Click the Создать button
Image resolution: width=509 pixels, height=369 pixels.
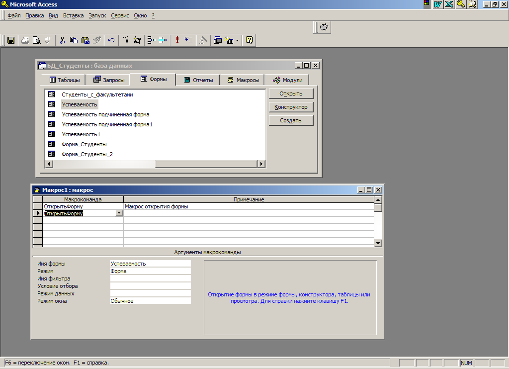[291, 120]
